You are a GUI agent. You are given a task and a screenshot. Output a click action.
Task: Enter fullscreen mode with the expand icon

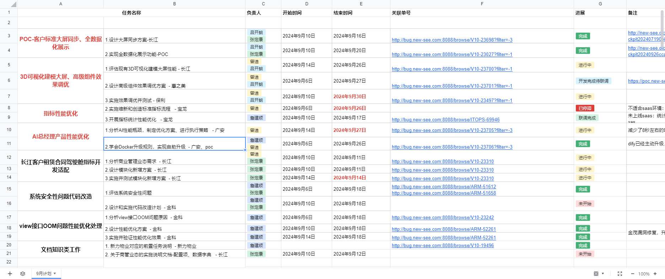coord(620,274)
